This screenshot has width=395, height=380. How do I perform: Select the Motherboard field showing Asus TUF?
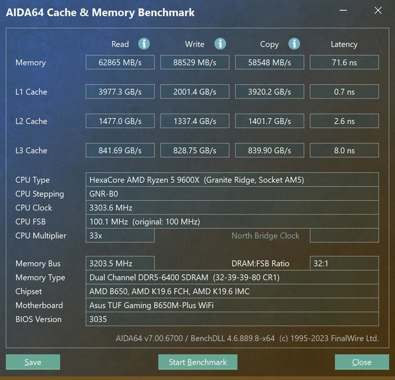coord(232,305)
